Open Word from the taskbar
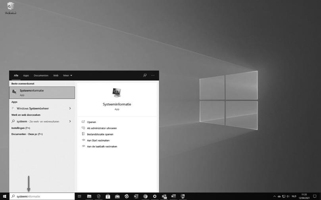Viewport: 321px width, 200px height. coord(173,196)
